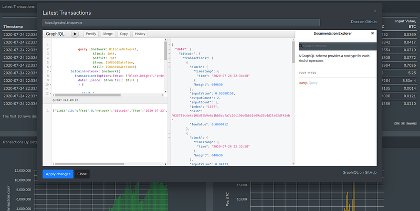Image resolution: width=420 pixels, height=211 pixels.
Task: Close the Latest Transactions modal with X
Action: pyautogui.click(x=375, y=11)
